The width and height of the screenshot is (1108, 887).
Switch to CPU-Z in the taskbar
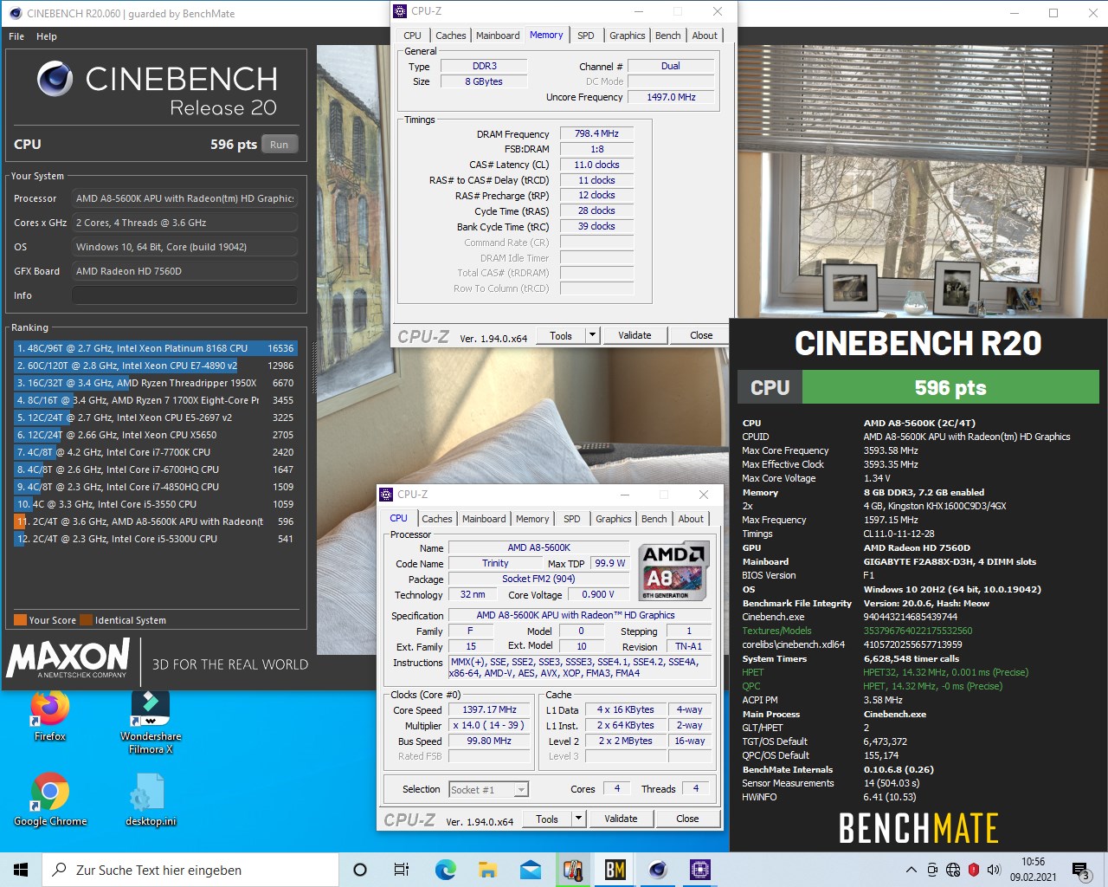click(700, 870)
